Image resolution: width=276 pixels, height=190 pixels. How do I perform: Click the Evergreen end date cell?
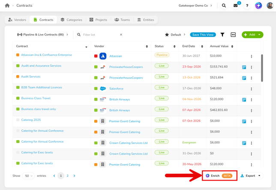189,143
